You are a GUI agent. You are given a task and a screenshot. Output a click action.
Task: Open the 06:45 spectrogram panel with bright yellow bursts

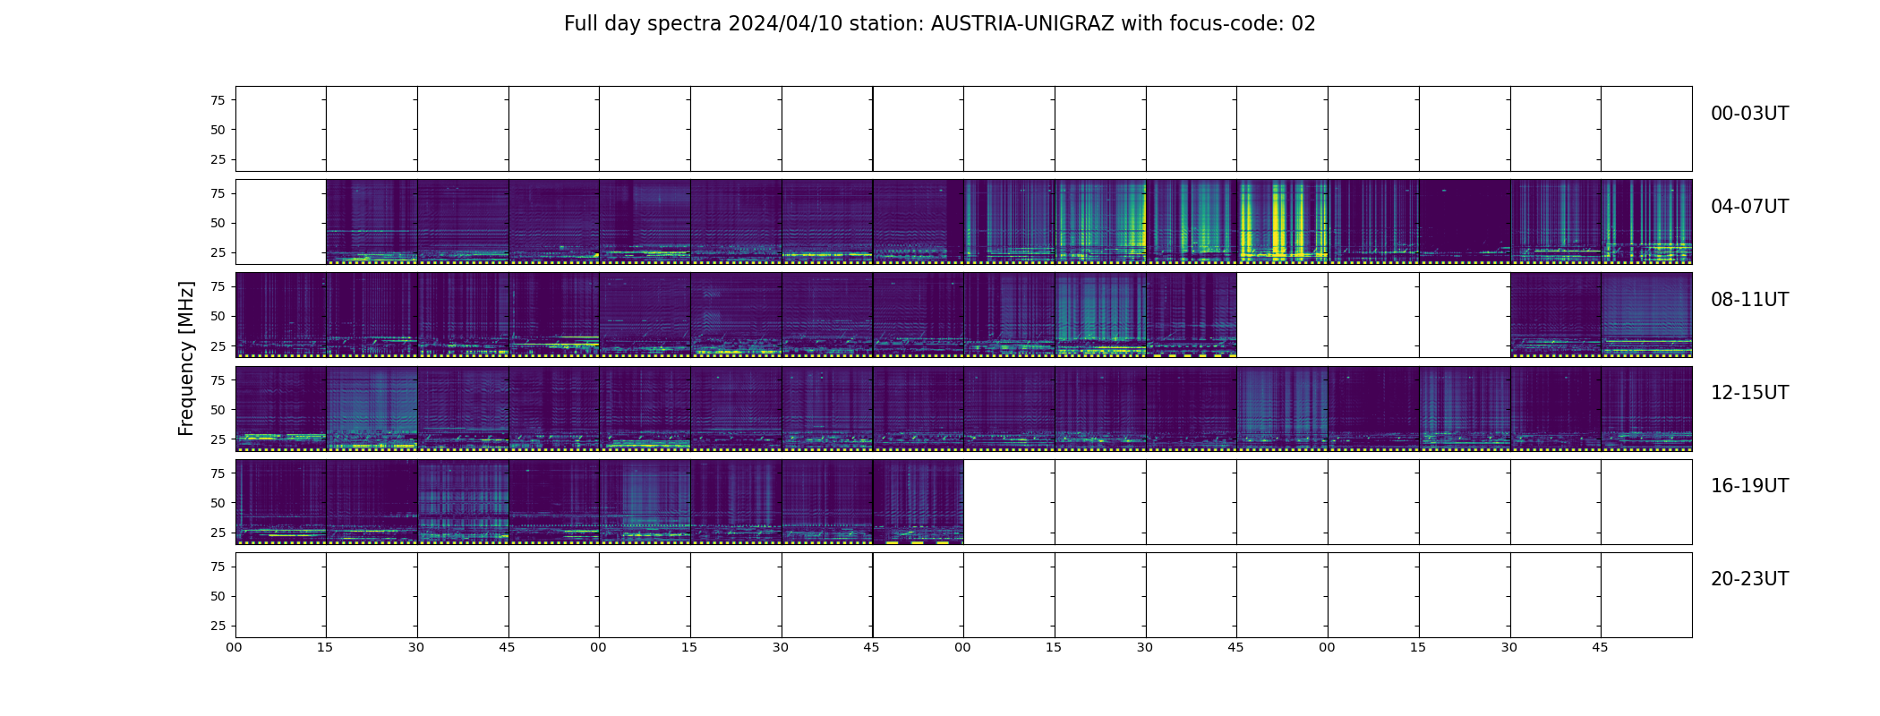(x=1282, y=222)
